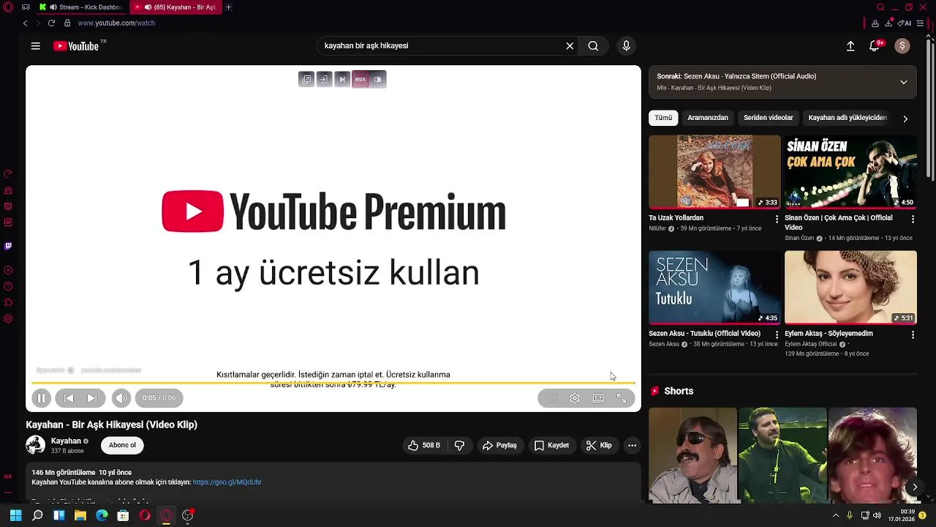The width and height of the screenshot is (936, 527).
Task: Open the Sinan Özen Çok Ama Çok thumbnail
Action: [850, 172]
